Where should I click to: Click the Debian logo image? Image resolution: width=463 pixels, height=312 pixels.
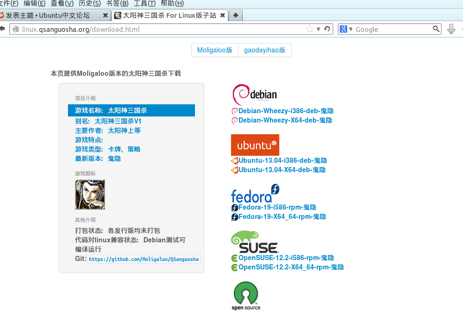pos(255,94)
